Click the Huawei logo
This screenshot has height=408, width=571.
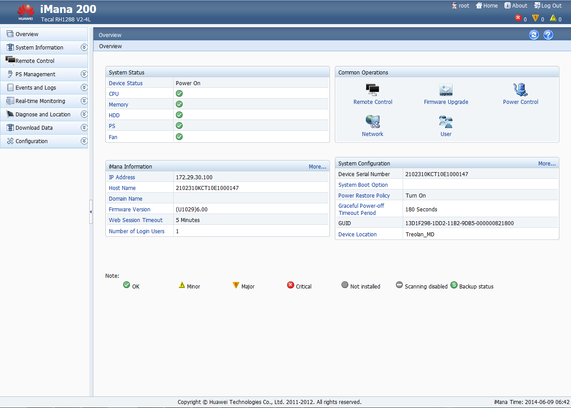(x=26, y=12)
